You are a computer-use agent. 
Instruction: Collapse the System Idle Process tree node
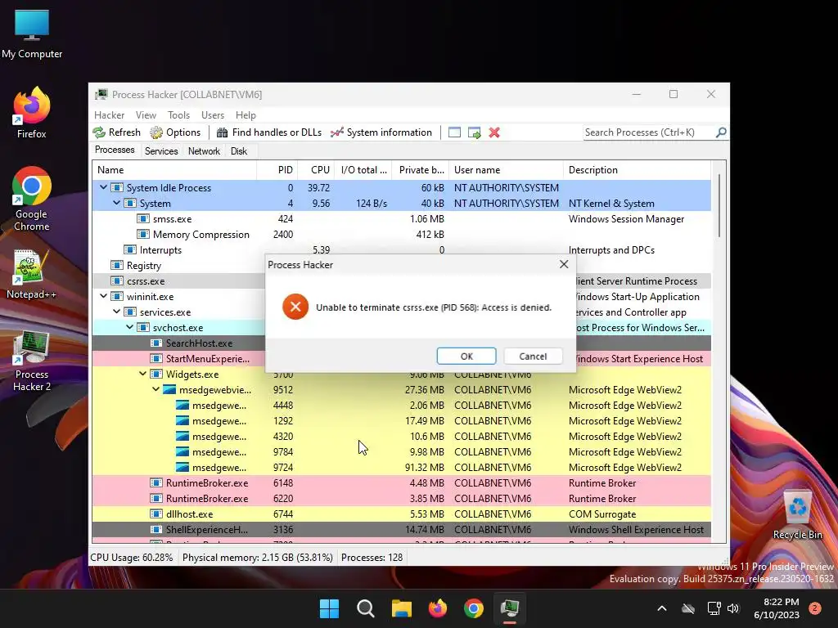click(x=103, y=187)
